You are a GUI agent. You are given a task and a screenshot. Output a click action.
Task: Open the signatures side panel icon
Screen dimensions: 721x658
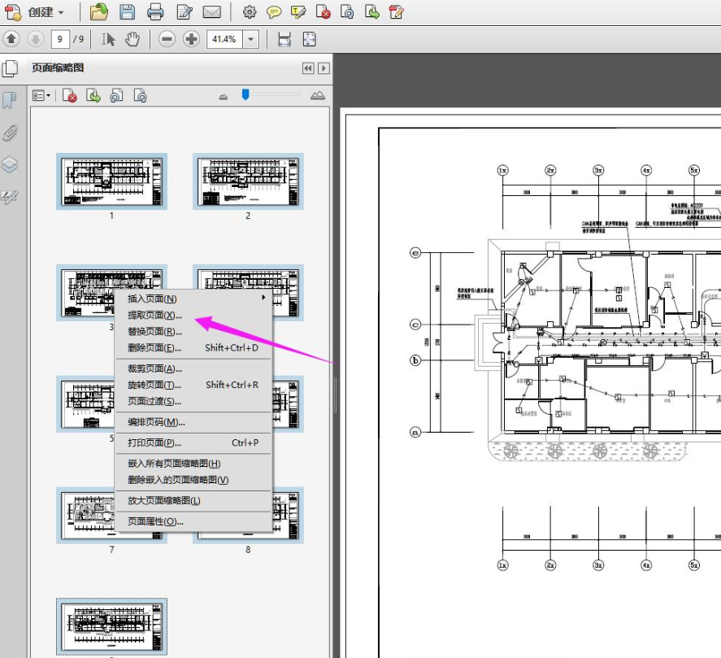click(x=10, y=197)
